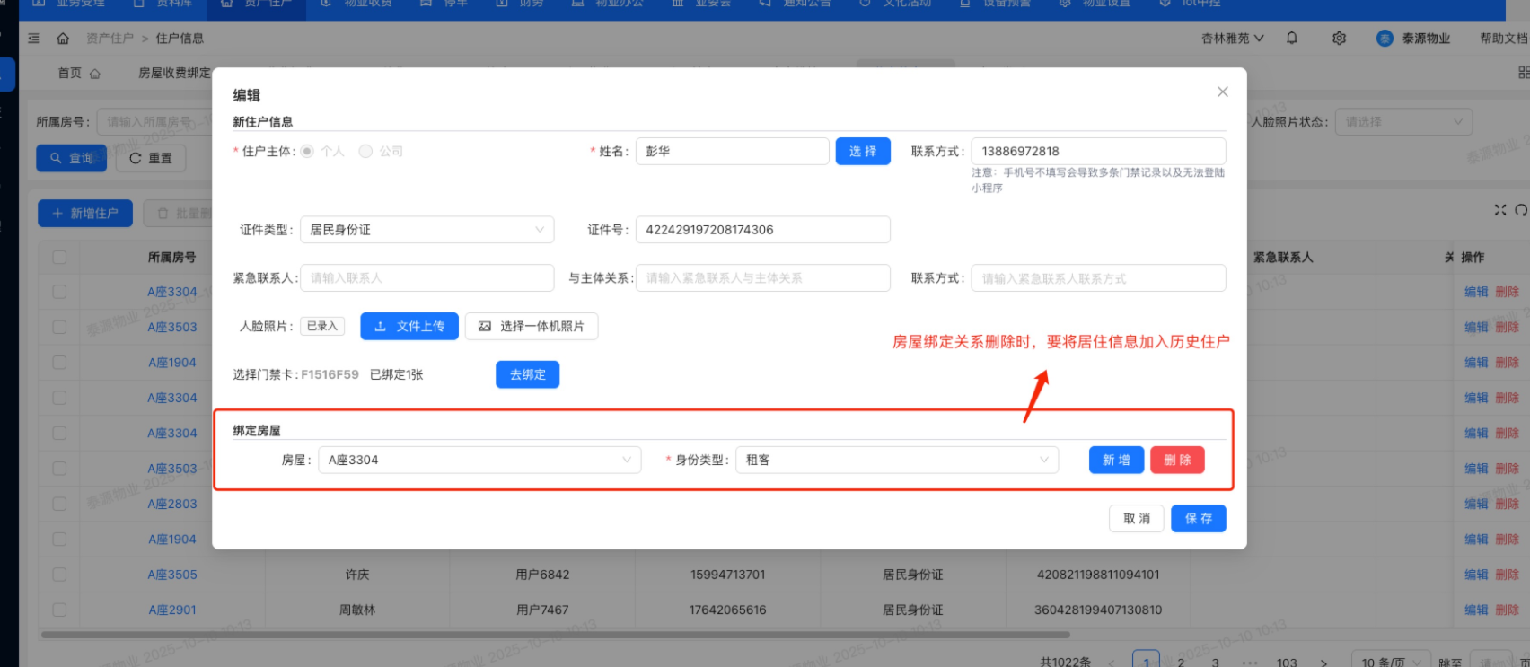Click the 文件上传 upload button
Viewport: 1530px width, 667px height.
pyautogui.click(x=409, y=327)
